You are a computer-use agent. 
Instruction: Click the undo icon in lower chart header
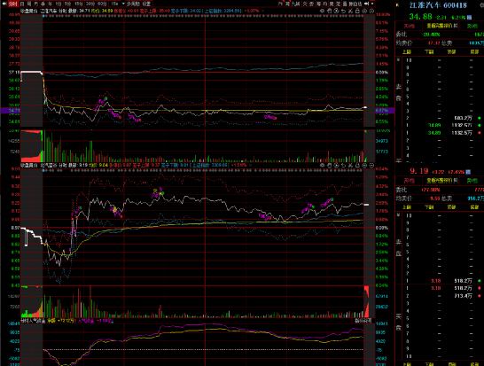[343, 166]
